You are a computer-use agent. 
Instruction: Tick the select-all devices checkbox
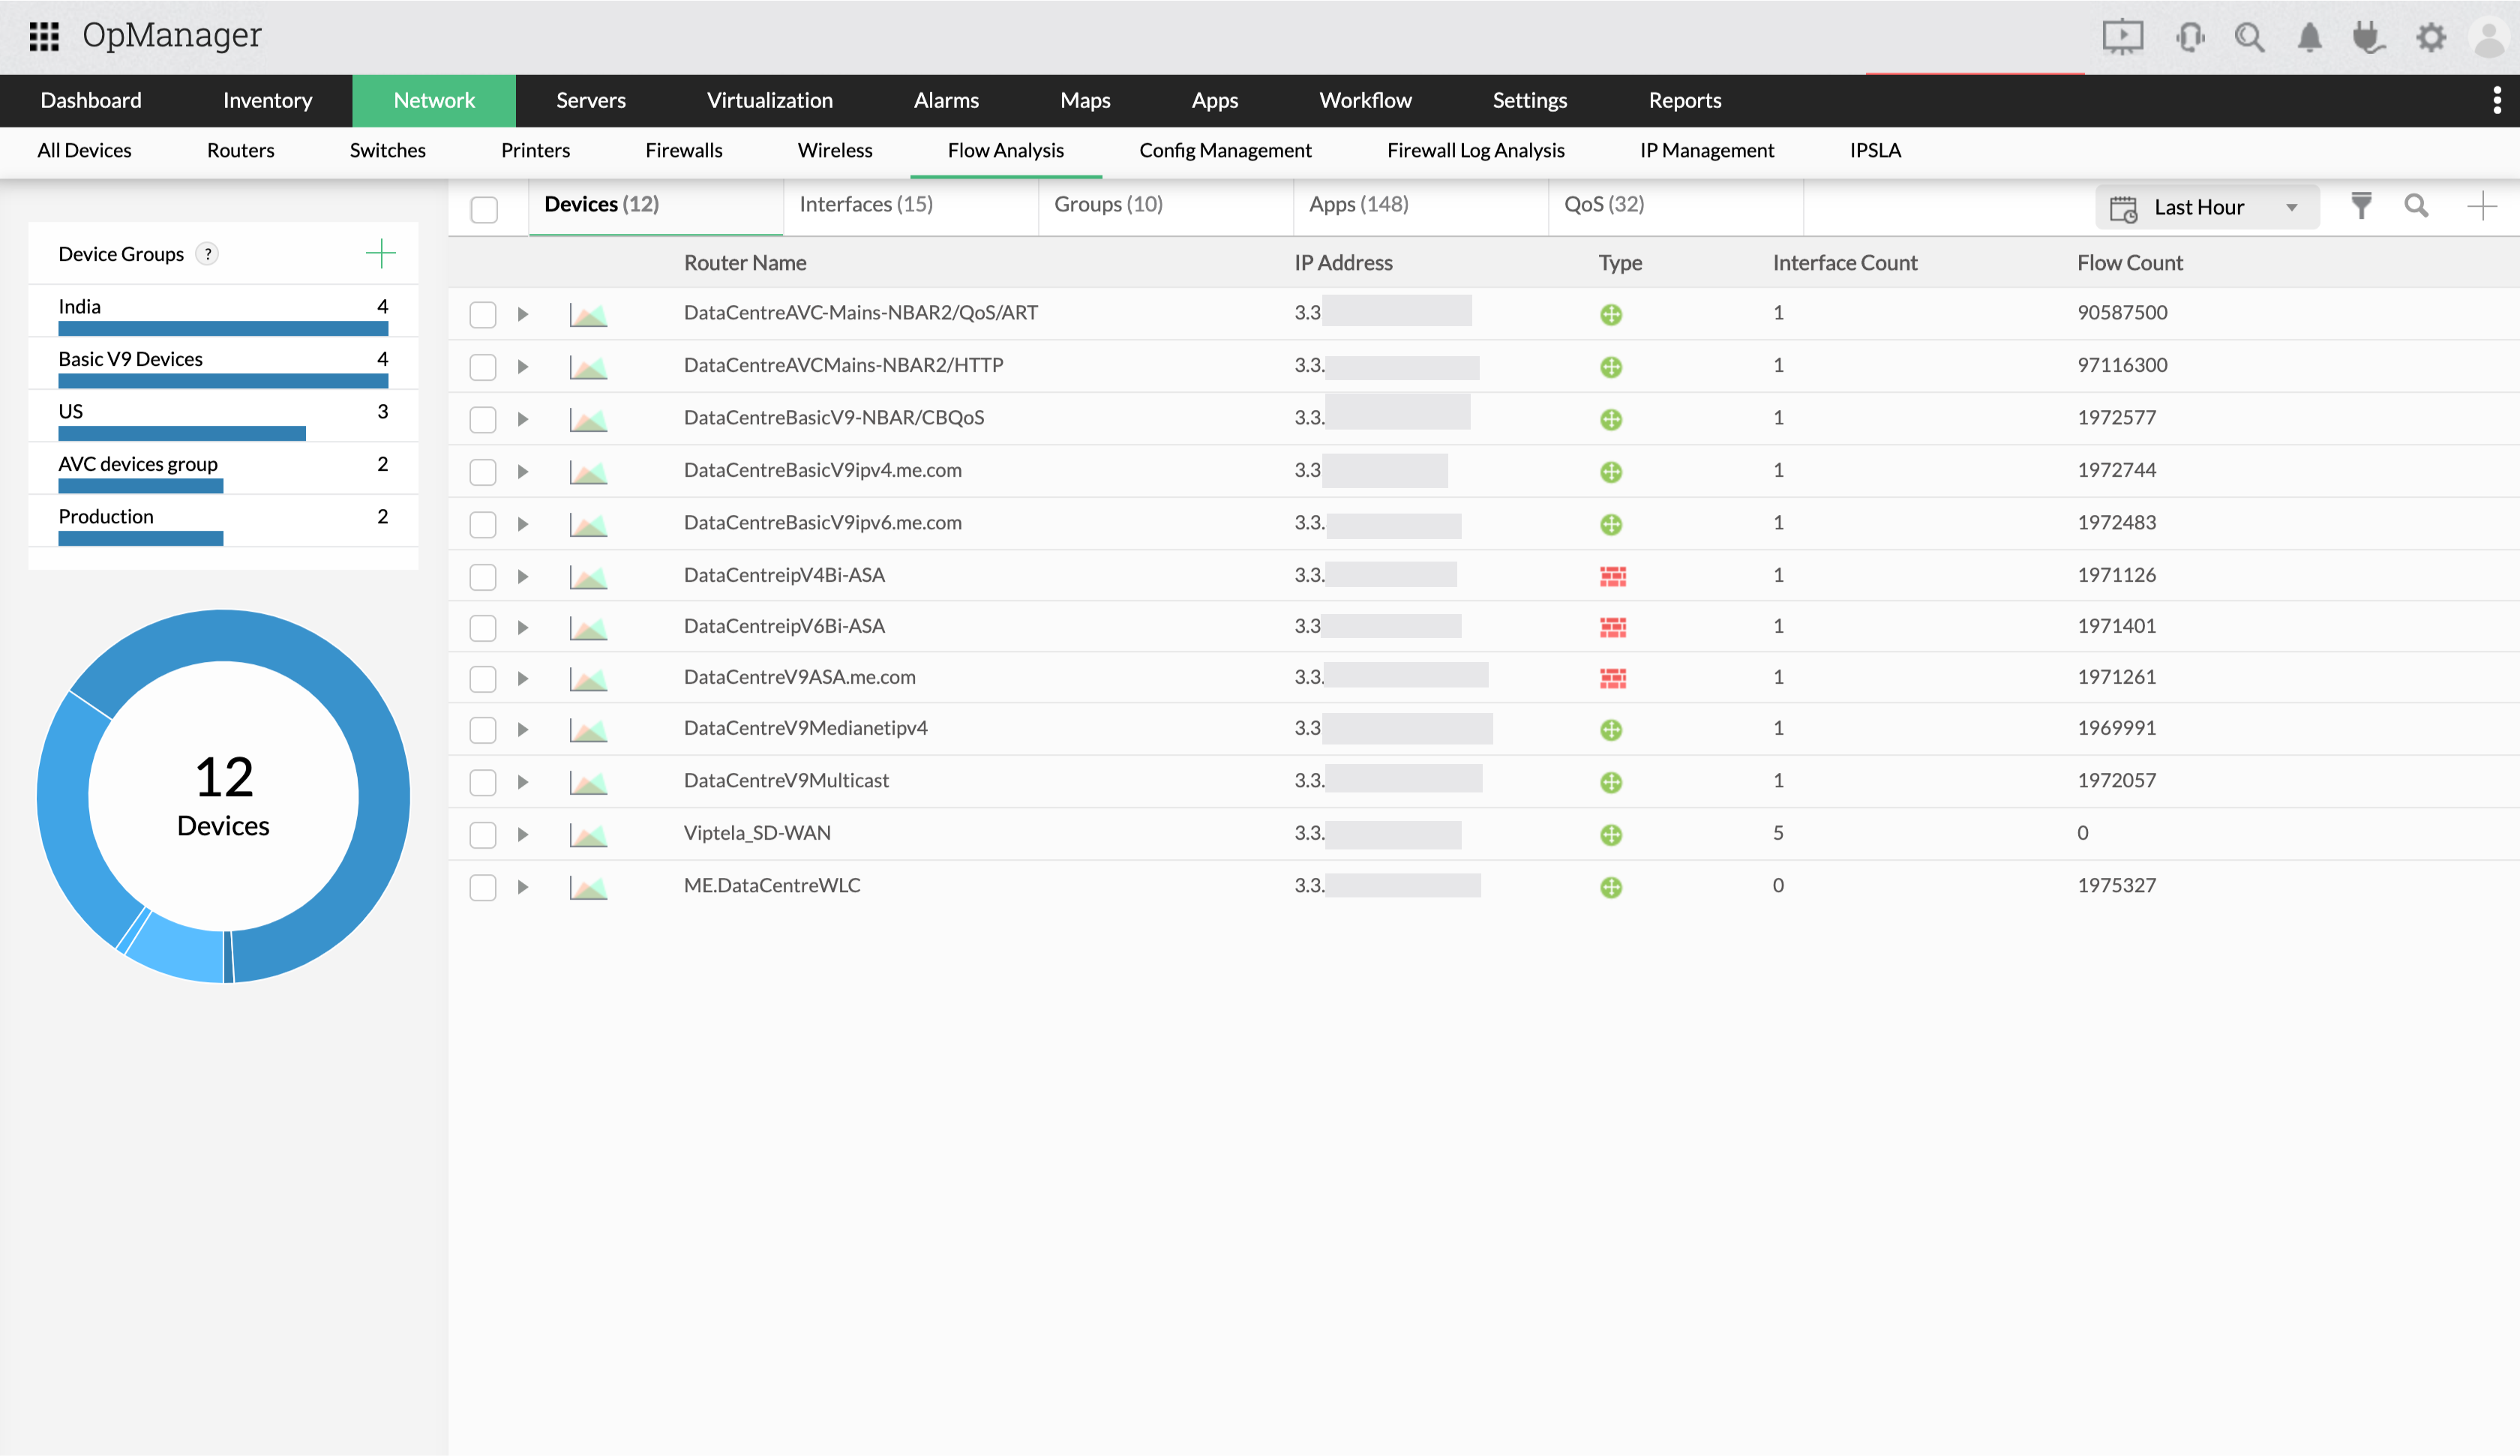[x=484, y=209]
